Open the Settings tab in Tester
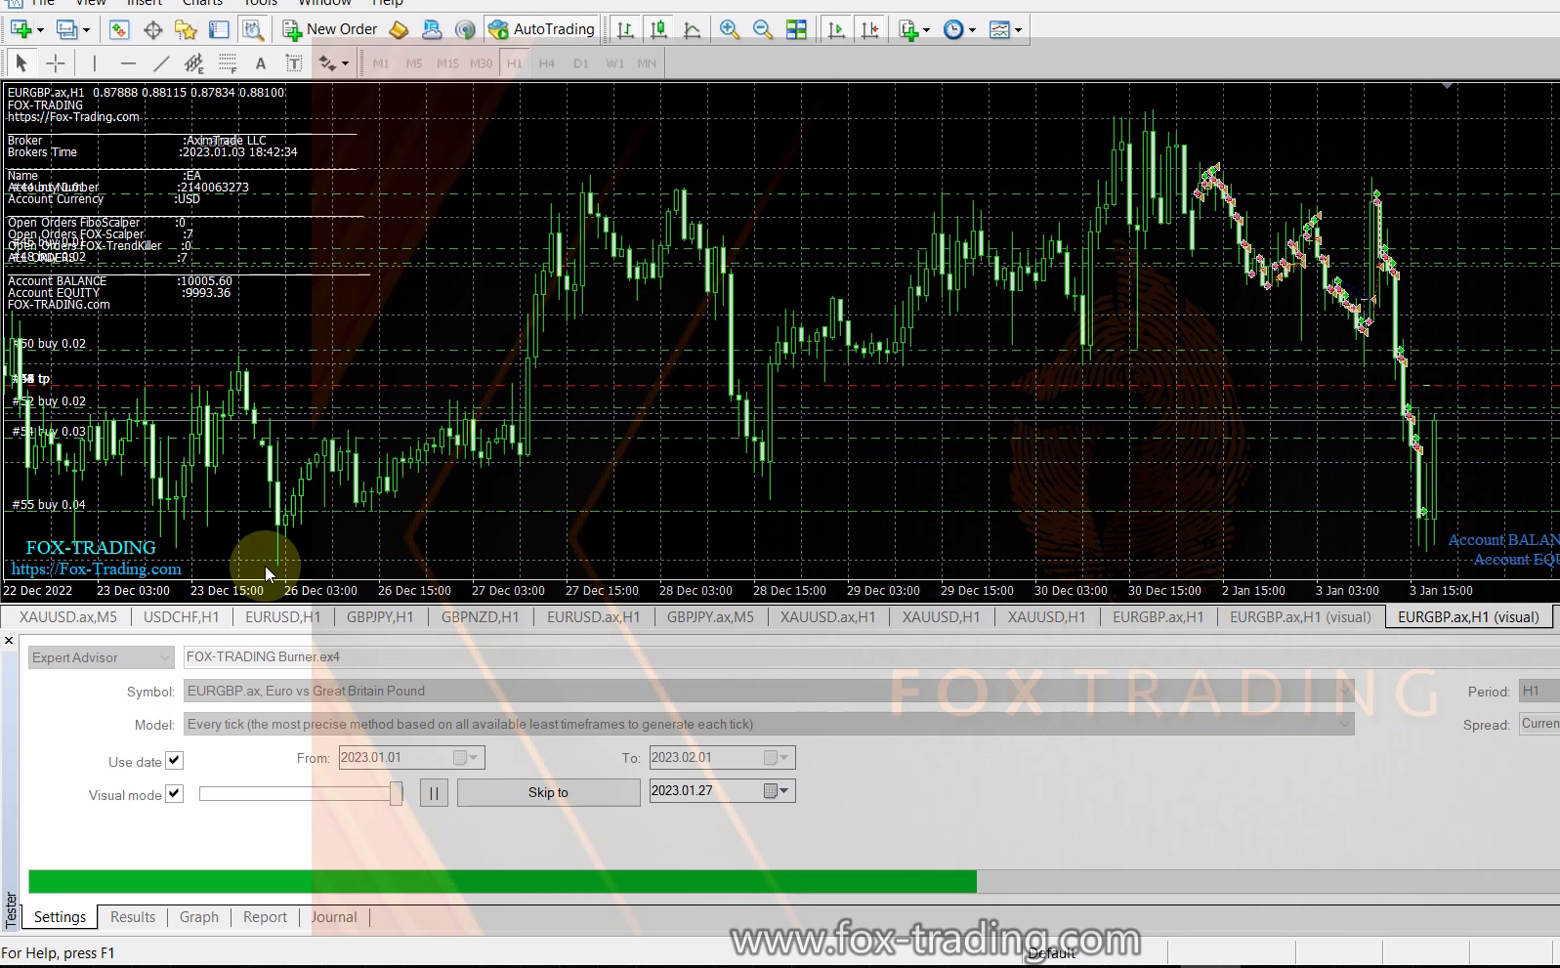This screenshot has width=1560, height=968. (60, 917)
